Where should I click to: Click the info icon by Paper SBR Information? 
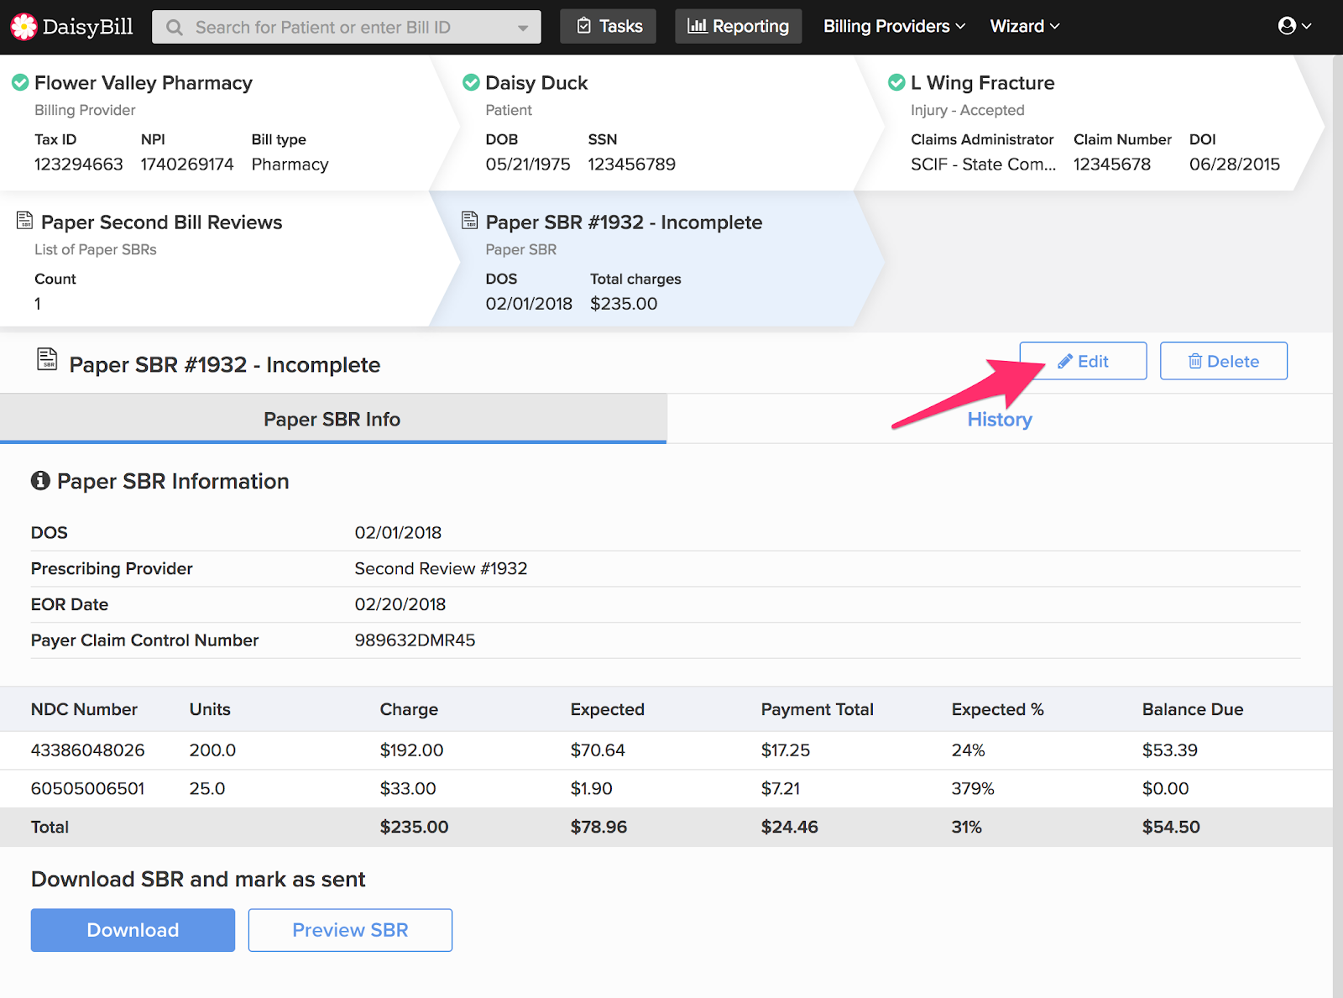coord(40,480)
